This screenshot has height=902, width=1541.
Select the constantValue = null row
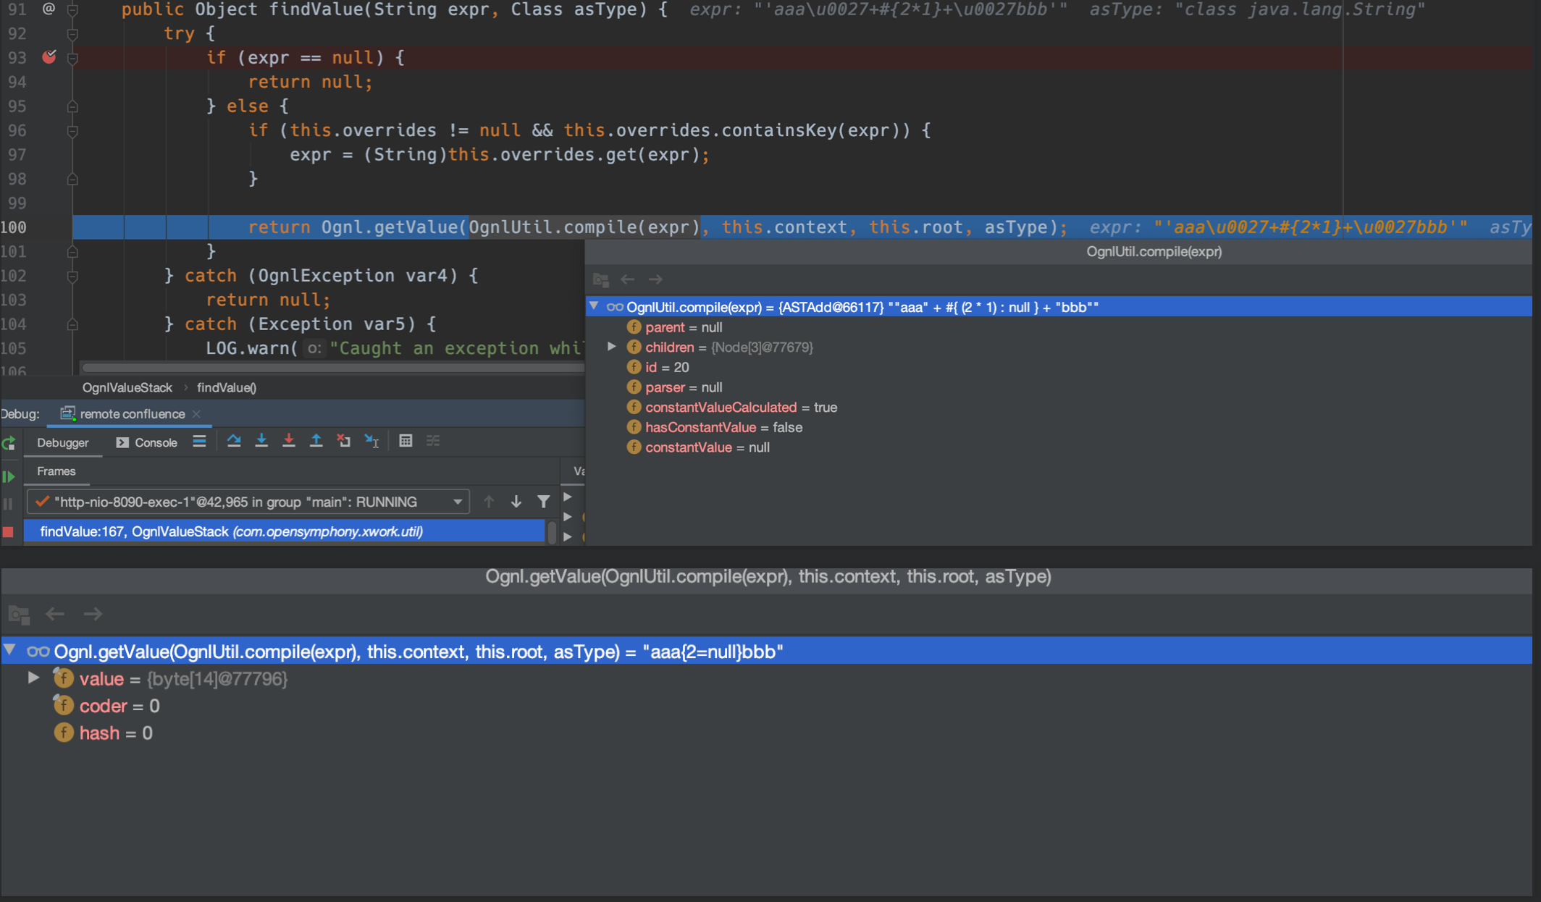[1059, 447]
